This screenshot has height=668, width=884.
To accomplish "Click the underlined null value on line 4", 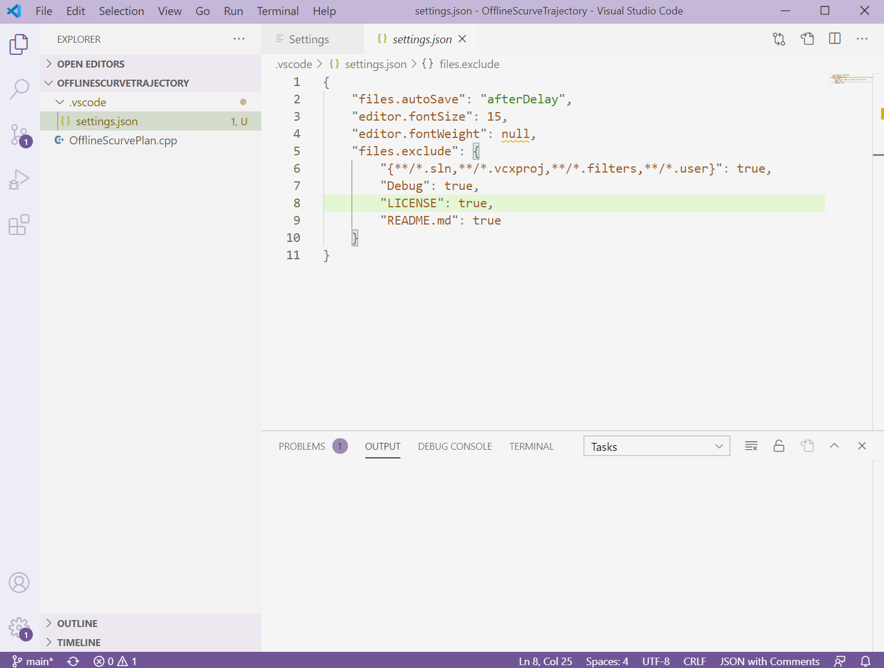I will tap(515, 134).
